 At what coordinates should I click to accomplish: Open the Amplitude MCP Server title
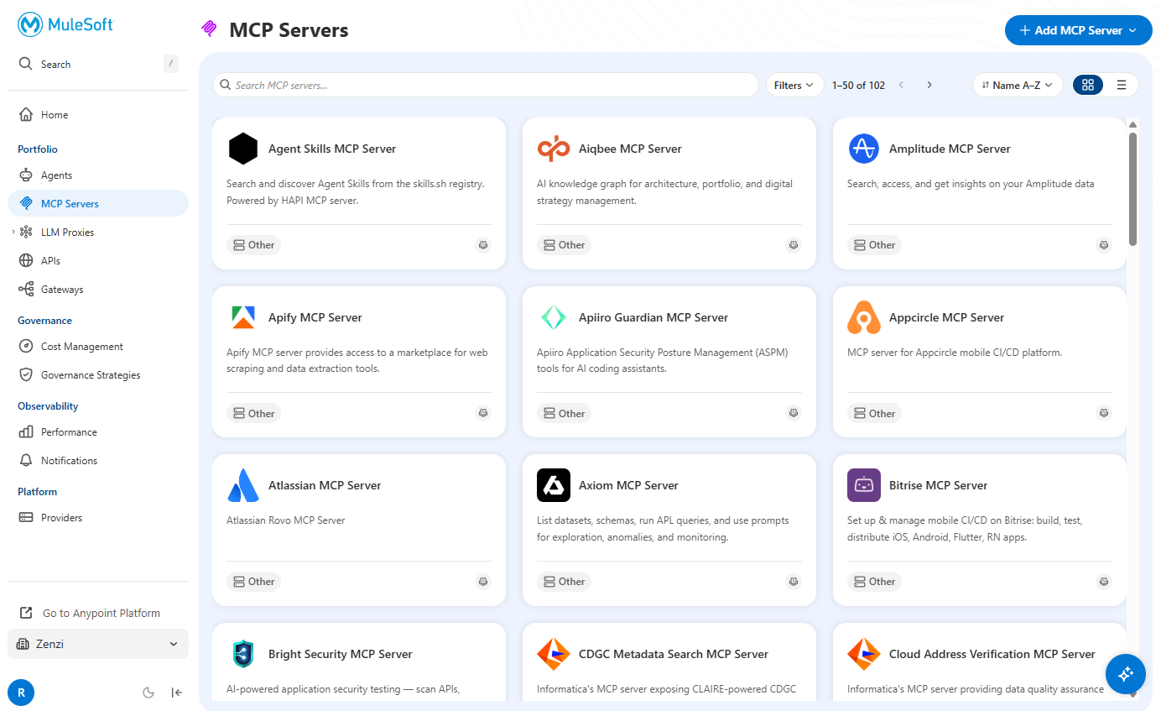click(x=950, y=149)
